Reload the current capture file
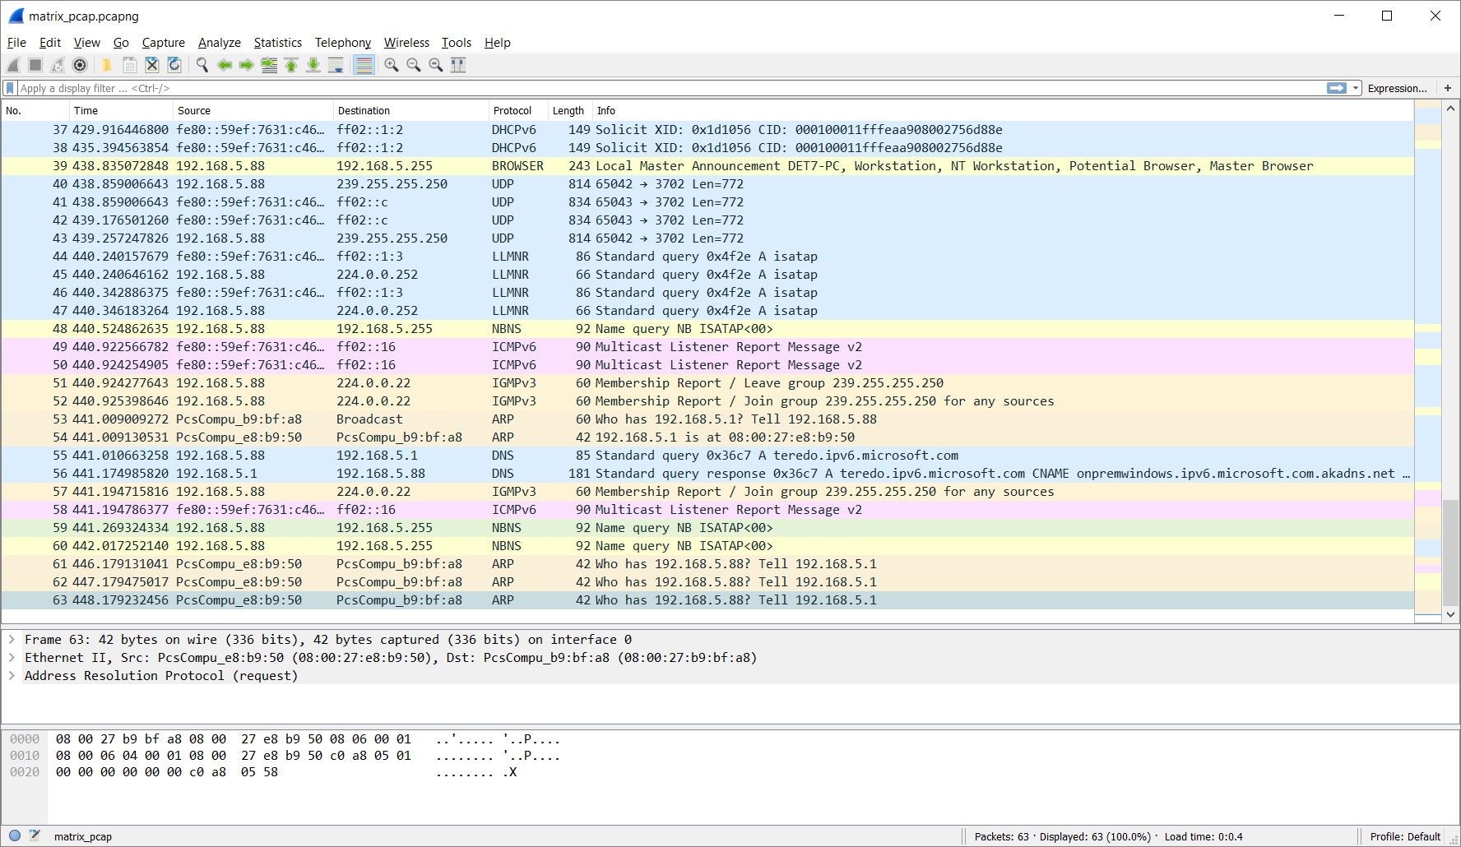The width and height of the screenshot is (1461, 847). pos(174,65)
